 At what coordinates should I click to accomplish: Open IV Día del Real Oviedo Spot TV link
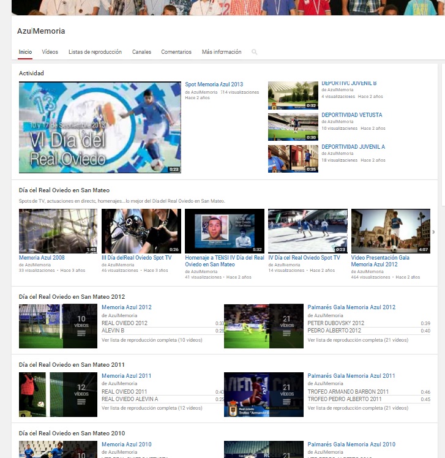[x=304, y=258]
